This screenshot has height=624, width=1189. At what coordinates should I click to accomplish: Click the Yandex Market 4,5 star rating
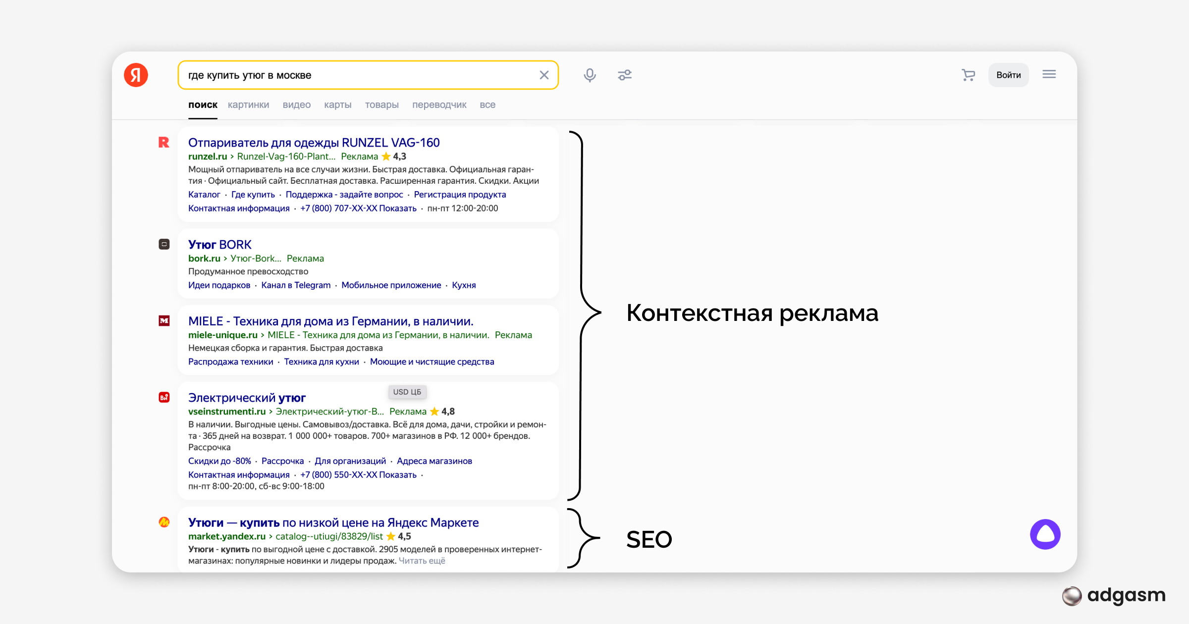[399, 536]
